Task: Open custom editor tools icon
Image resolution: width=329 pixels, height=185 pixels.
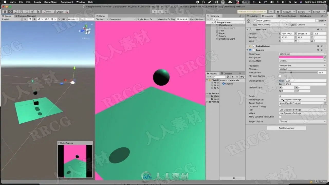Action: pyautogui.click(x=38, y=12)
